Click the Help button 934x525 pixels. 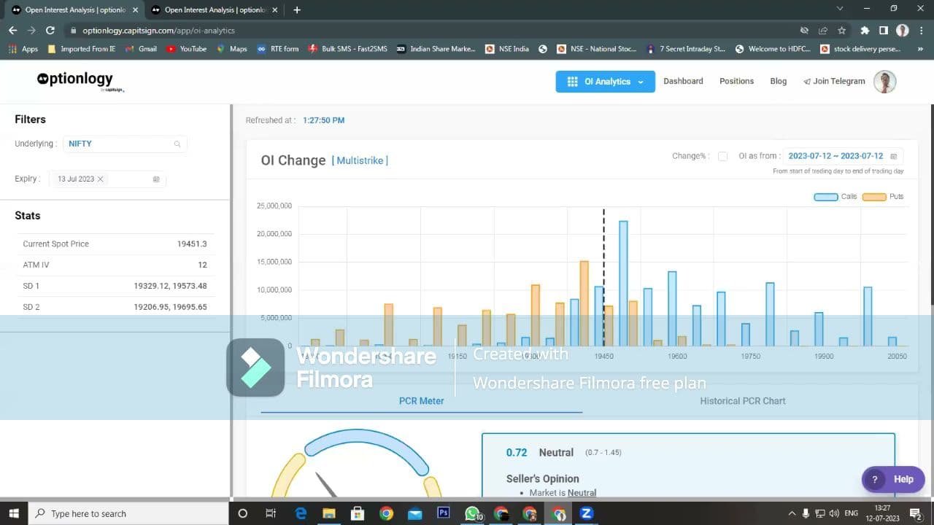coord(893,479)
